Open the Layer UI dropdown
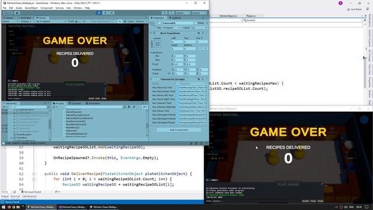 click(x=199, y=27)
